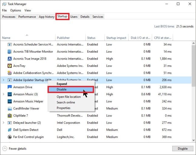The height and width of the screenshot is (155, 196).
Task: Select the Startup tab
Action: pos(62,16)
